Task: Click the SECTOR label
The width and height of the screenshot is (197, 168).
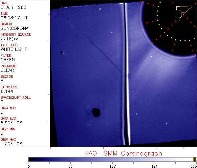Action: (x=7, y=76)
